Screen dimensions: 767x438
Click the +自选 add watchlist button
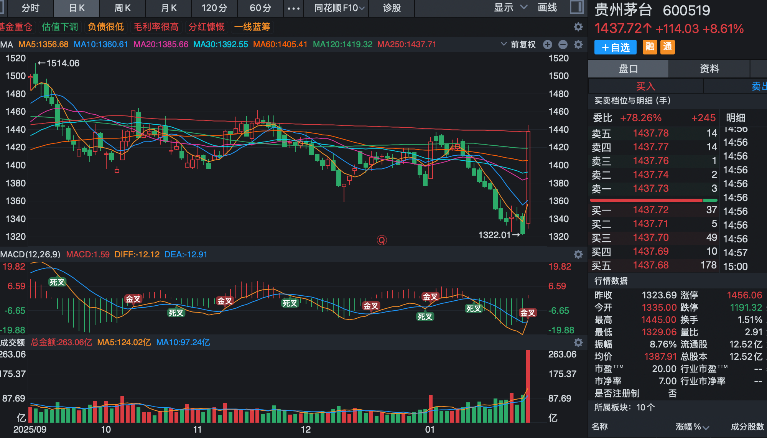(615, 47)
